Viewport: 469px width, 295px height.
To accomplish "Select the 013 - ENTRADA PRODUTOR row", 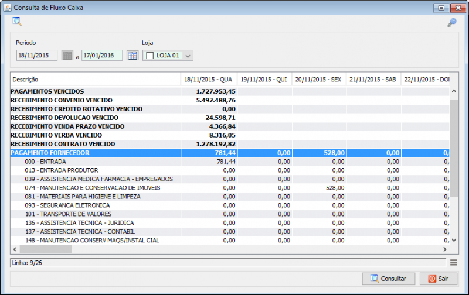I will tap(230, 170).
